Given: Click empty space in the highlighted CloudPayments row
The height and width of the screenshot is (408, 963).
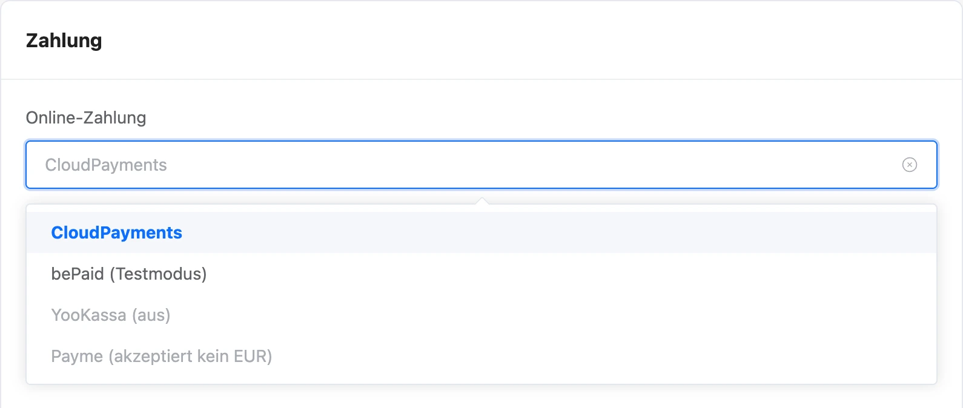Looking at the screenshot, I should click(x=557, y=232).
